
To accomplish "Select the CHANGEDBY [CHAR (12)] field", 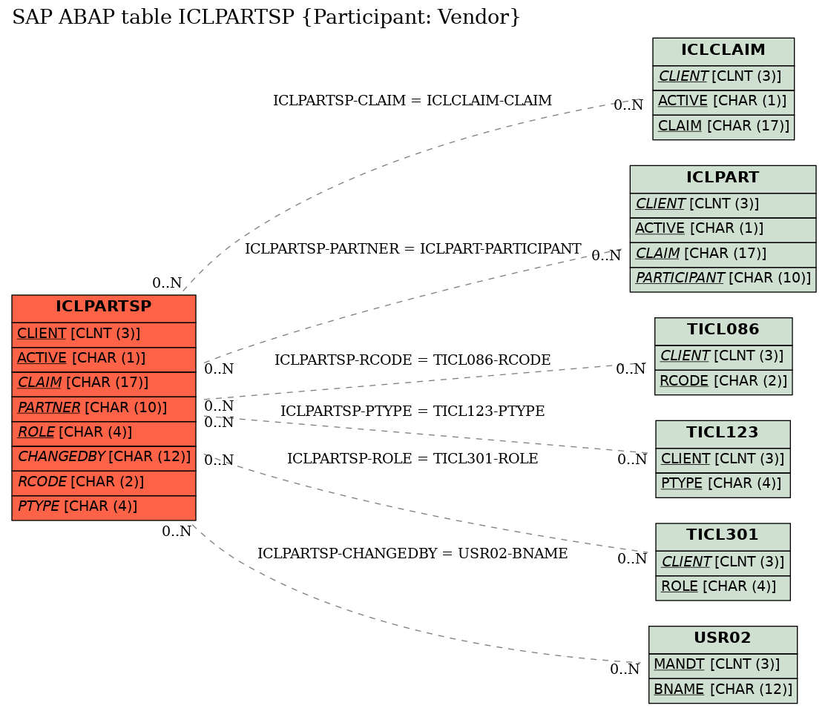I will pyautogui.click(x=104, y=458).
